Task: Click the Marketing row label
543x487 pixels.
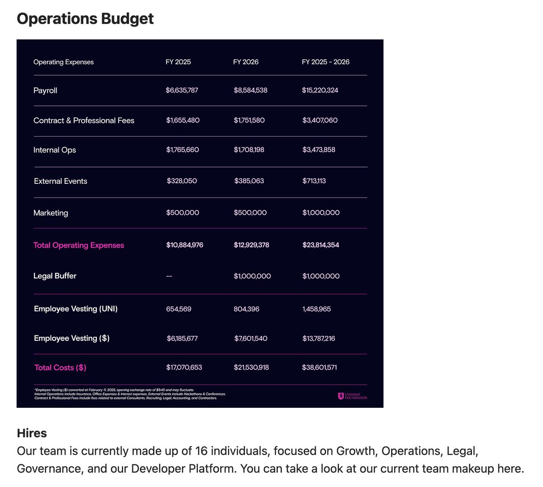Action: [x=51, y=213]
